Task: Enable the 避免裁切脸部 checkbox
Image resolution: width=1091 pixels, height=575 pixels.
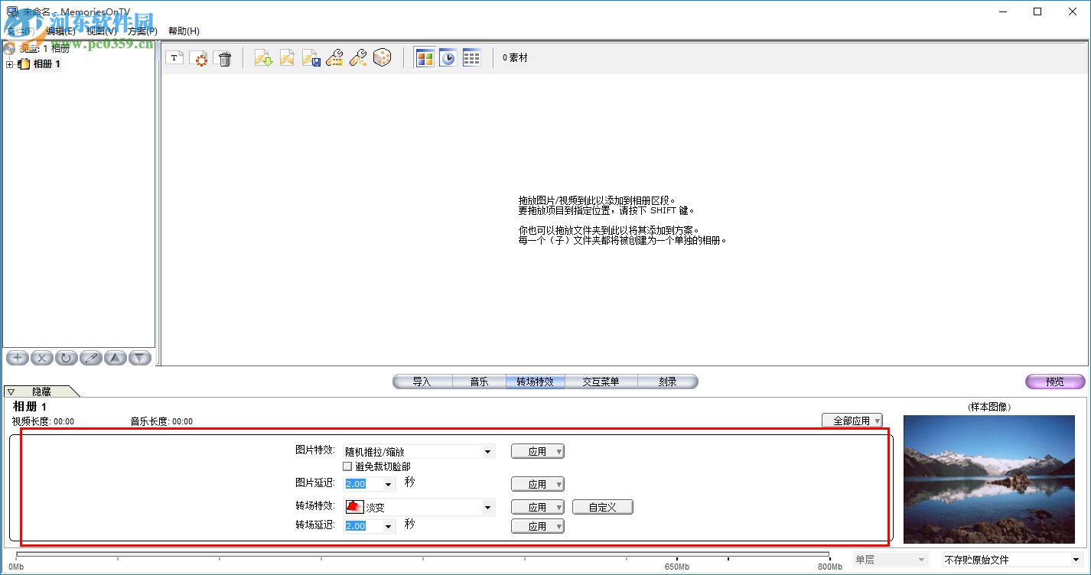Action: (x=347, y=466)
